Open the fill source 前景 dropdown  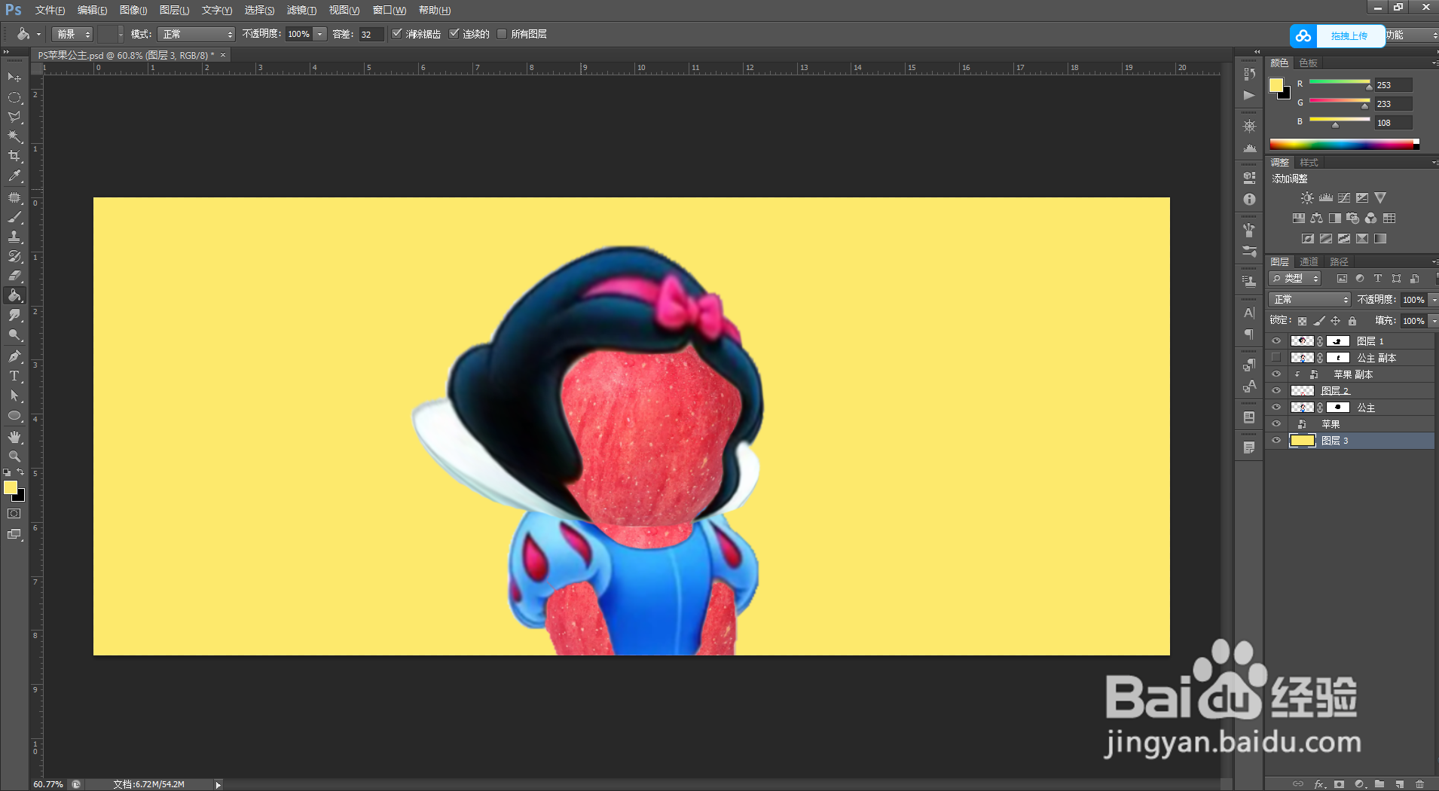click(x=72, y=34)
